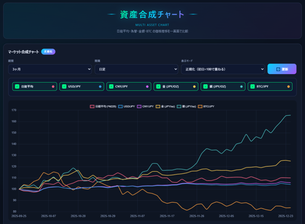Disable the USD/JPY asset checkbox
The height and width of the screenshot is (224, 305).
click(64, 87)
